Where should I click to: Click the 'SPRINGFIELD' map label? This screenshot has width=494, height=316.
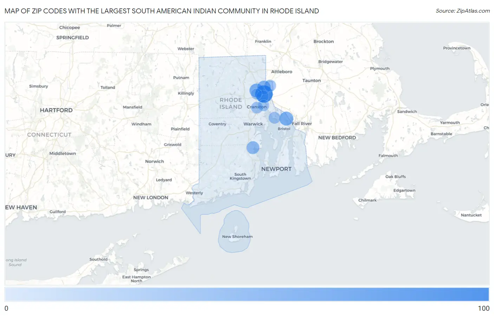point(72,38)
